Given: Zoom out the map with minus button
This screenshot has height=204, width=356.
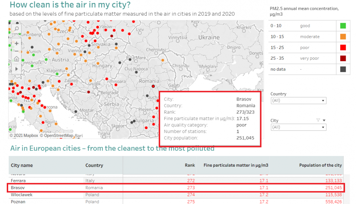Looking at the screenshot, I should pos(16,51).
